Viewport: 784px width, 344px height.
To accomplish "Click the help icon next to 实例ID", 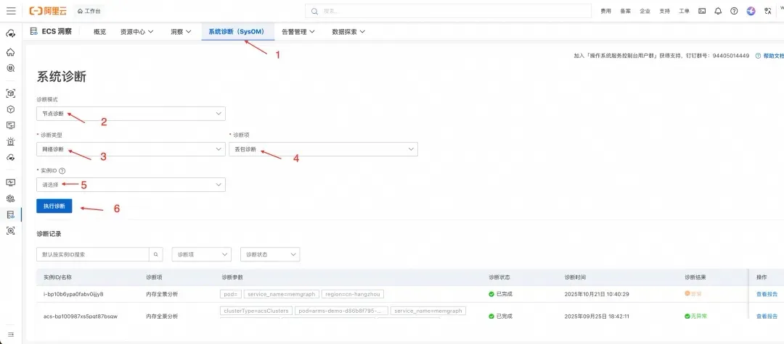I will [x=62, y=170].
